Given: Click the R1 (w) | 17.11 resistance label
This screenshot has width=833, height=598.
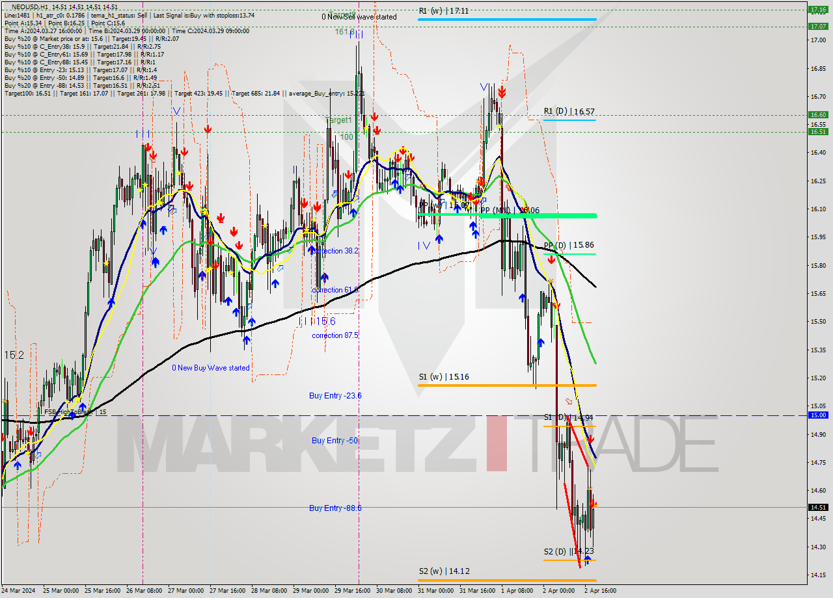Looking at the screenshot, I should coord(443,11).
